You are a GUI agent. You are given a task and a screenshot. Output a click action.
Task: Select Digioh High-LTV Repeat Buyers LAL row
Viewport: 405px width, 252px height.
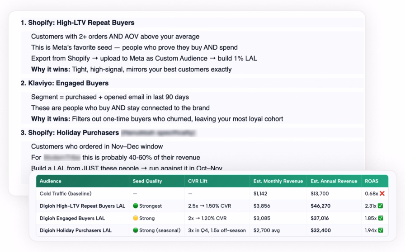point(212,206)
